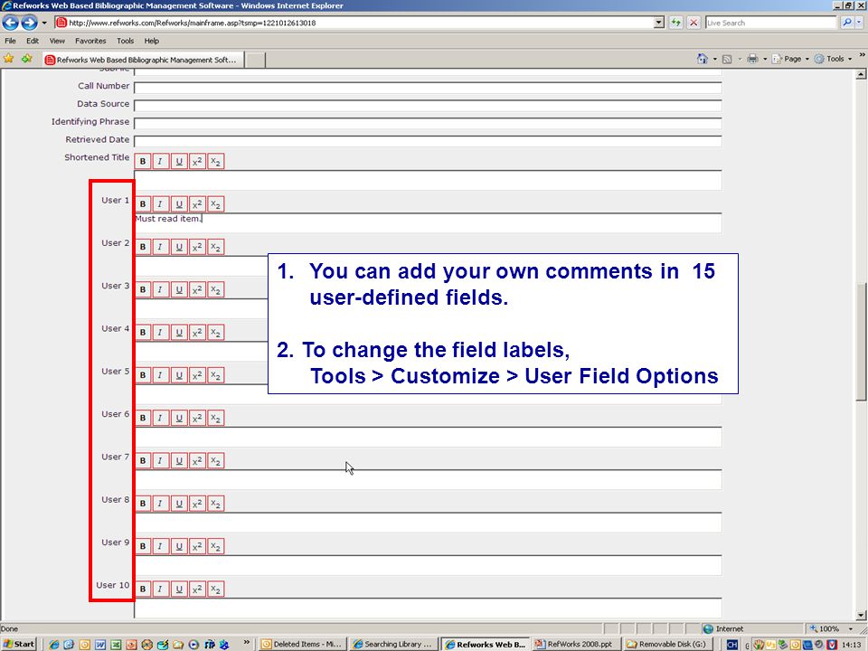Apply subscript in the Shortened Title field

point(215,162)
